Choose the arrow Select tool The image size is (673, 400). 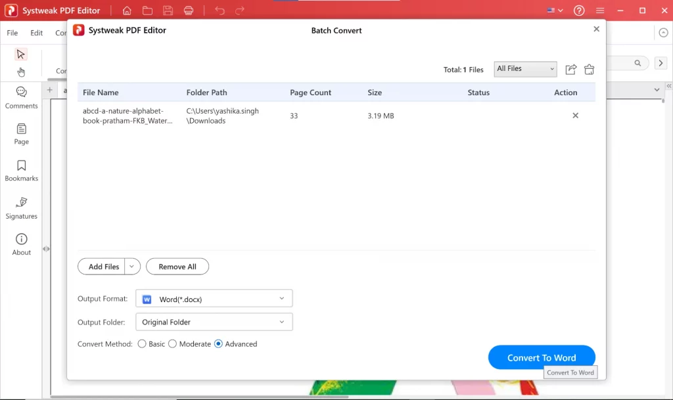click(x=20, y=54)
